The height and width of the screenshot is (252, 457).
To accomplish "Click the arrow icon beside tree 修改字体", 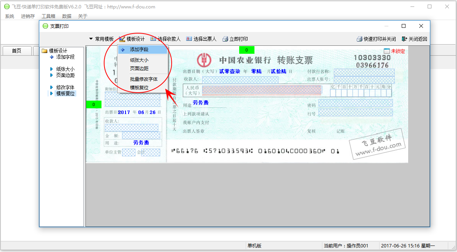I will tap(51, 87).
